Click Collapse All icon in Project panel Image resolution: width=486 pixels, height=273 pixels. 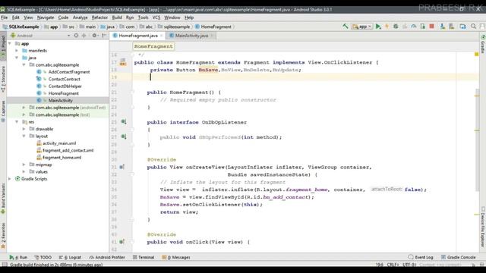pyautogui.click(x=84, y=36)
